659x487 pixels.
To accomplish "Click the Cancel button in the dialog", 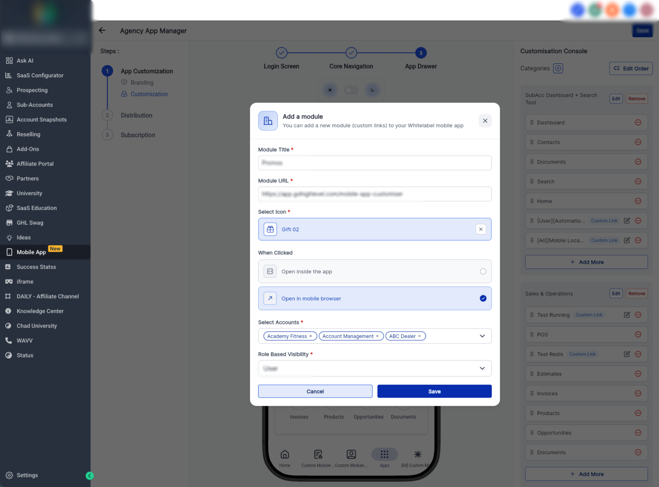I will coord(315,391).
